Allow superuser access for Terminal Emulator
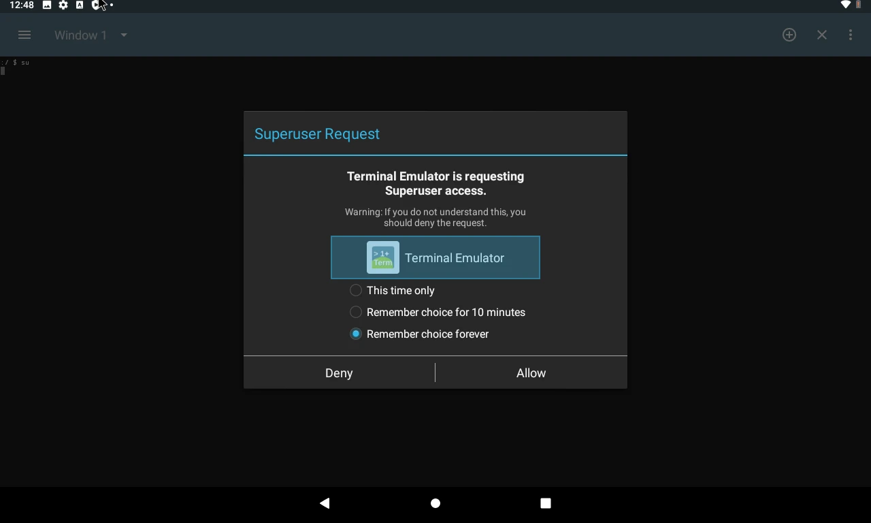Image resolution: width=871 pixels, height=523 pixels. tap(531, 373)
